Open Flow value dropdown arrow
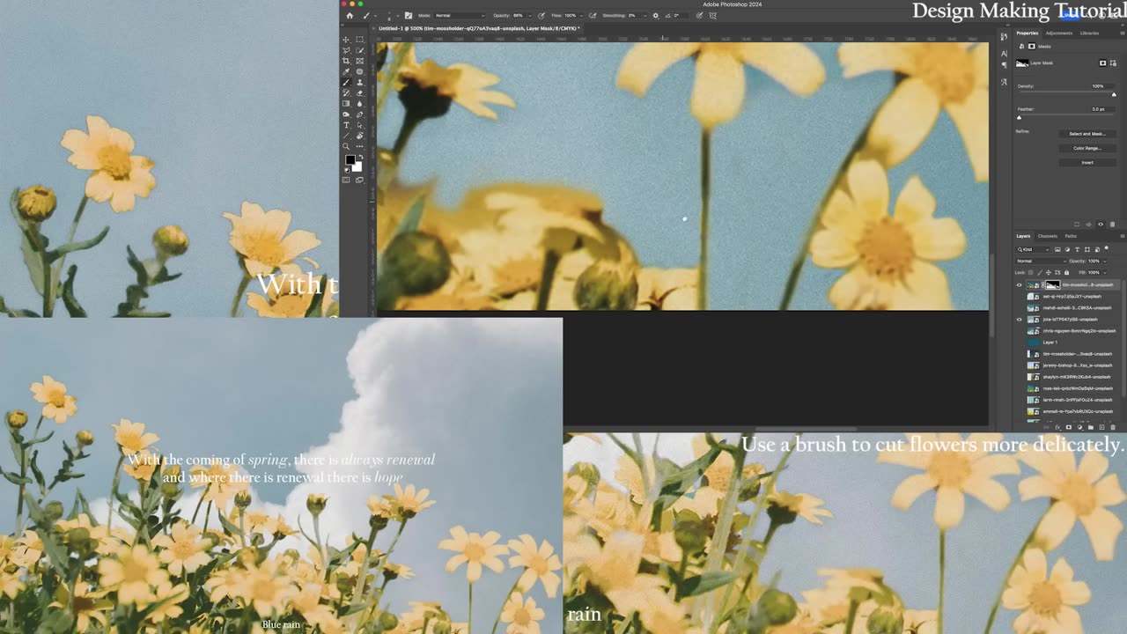Screen dimensions: 1127x634 coord(581,16)
